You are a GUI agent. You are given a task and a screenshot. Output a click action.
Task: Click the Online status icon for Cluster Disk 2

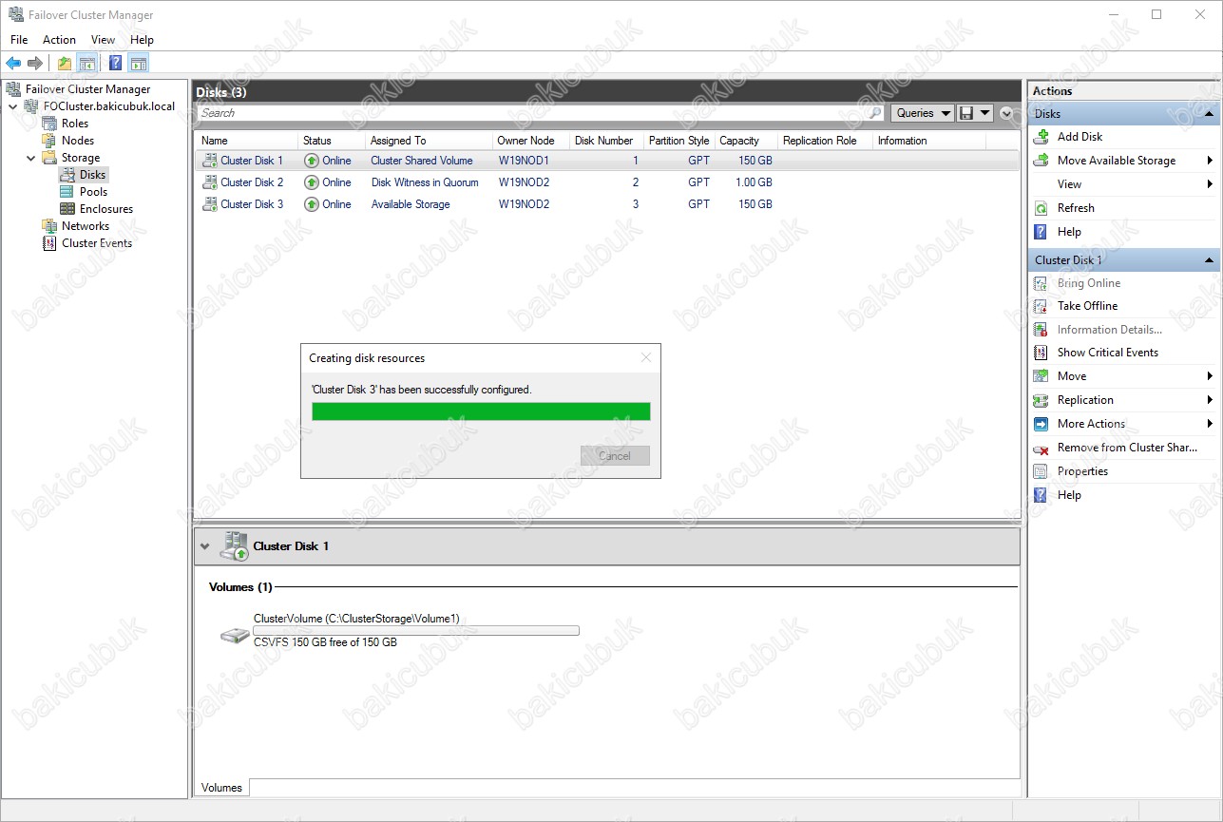[x=312, y=182]
